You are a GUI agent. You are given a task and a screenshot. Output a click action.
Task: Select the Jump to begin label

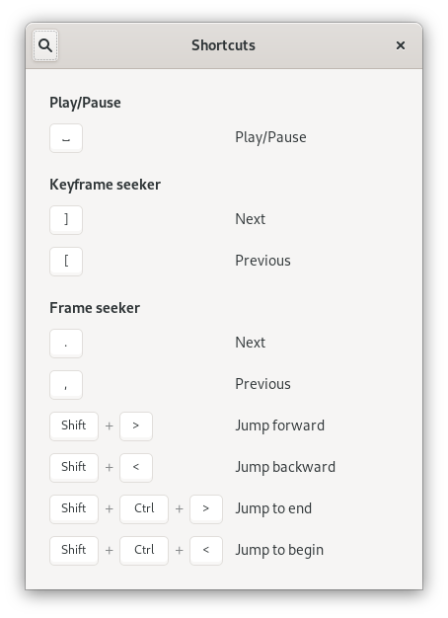[x=279, y=550]
